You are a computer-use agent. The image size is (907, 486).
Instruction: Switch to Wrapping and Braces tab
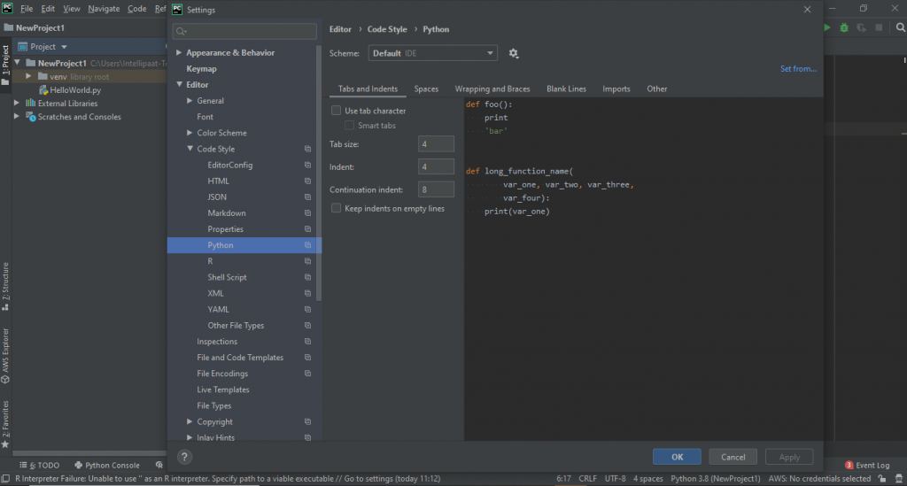tap(492, 89)
